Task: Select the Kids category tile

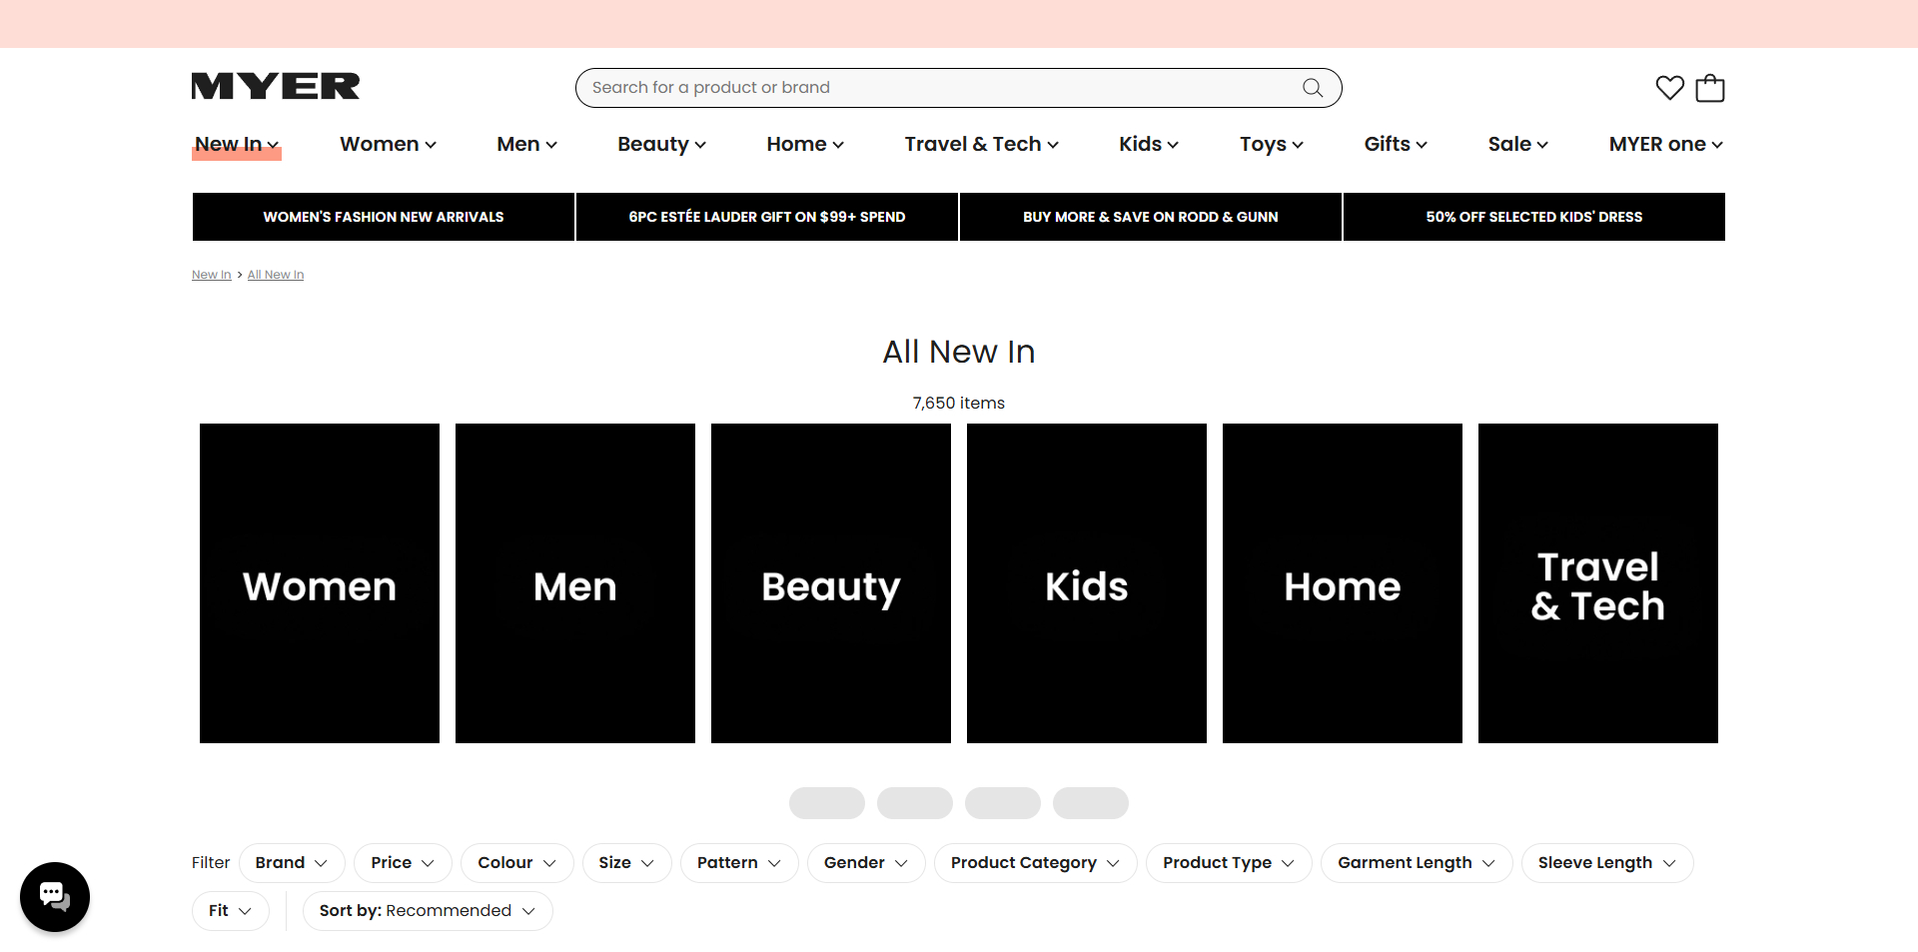Action: point(1087,583)
